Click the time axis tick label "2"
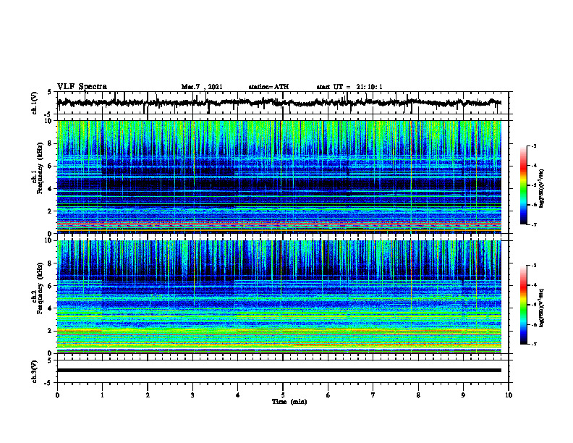Image resolution: width=573 pixels, height=443 pixels. (x=148, y=395)
